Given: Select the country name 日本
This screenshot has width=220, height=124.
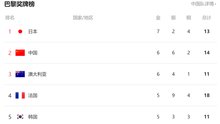Looking at the screenshot, I should [x=33, y=31].
